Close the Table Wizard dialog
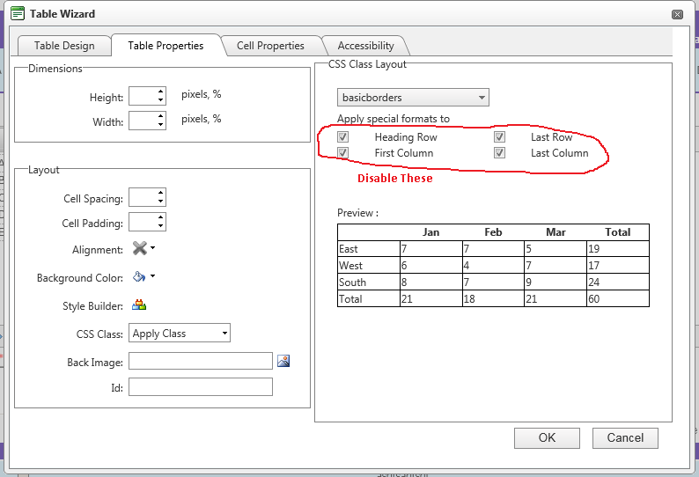This screenshot has width=699, height=477. [x=677, y=15]
